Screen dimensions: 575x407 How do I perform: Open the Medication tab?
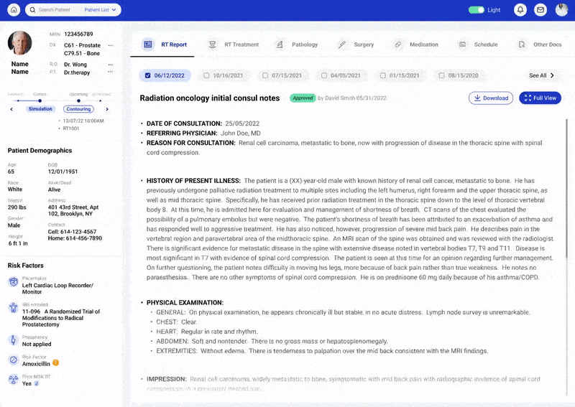[x=417, y=45]
